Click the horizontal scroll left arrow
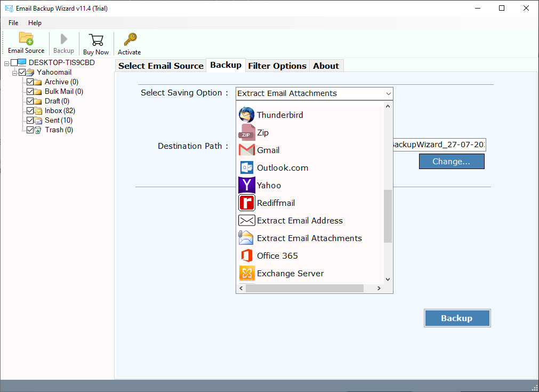 click(x=241, y=288)
